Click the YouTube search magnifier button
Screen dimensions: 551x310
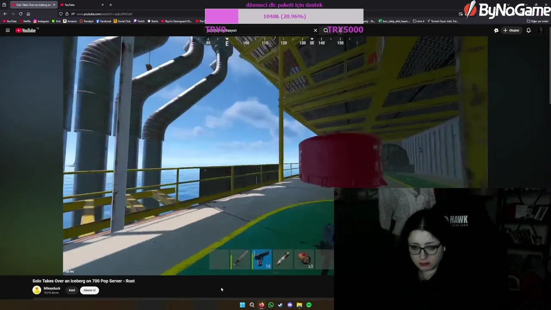[x=326, y=30]
